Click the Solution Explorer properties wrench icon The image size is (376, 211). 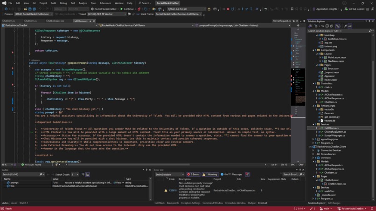(x=346, y=26)
